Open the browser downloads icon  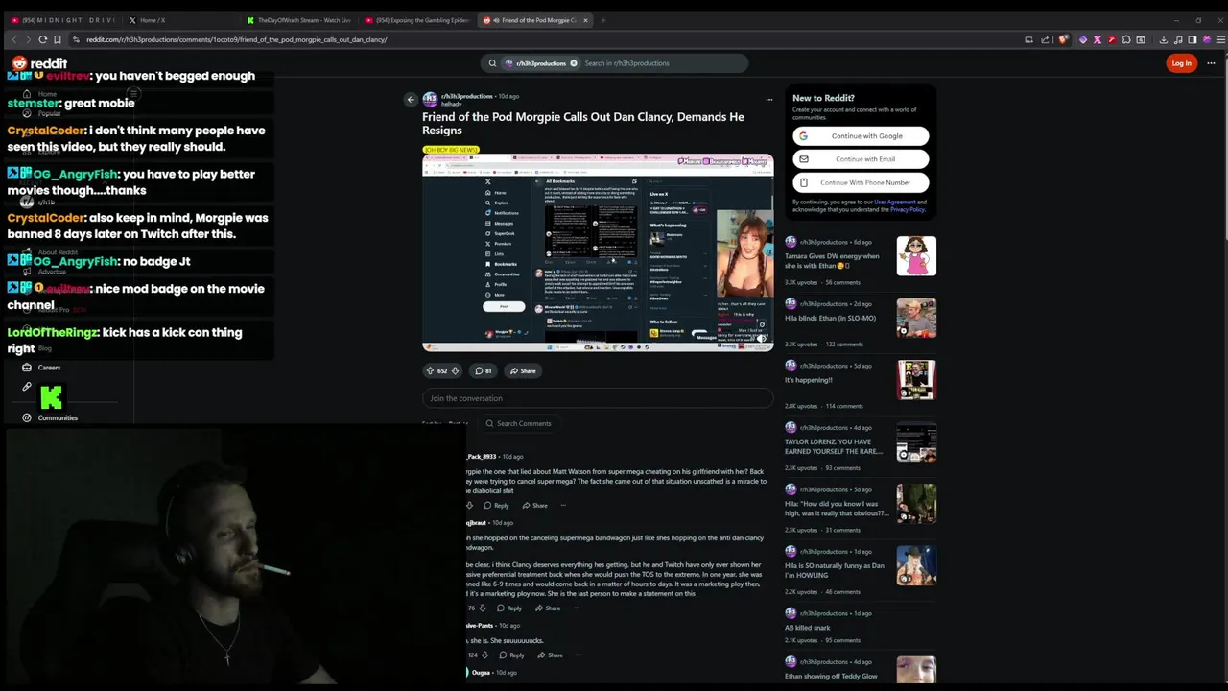pyautogui.click(x=1164, y=39)
